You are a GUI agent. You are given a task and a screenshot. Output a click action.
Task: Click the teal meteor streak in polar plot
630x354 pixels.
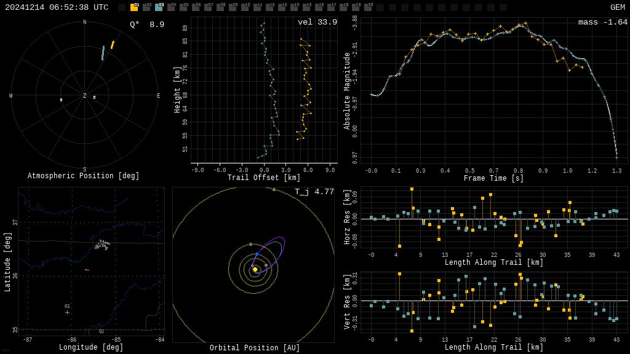[x=103, y=53]
